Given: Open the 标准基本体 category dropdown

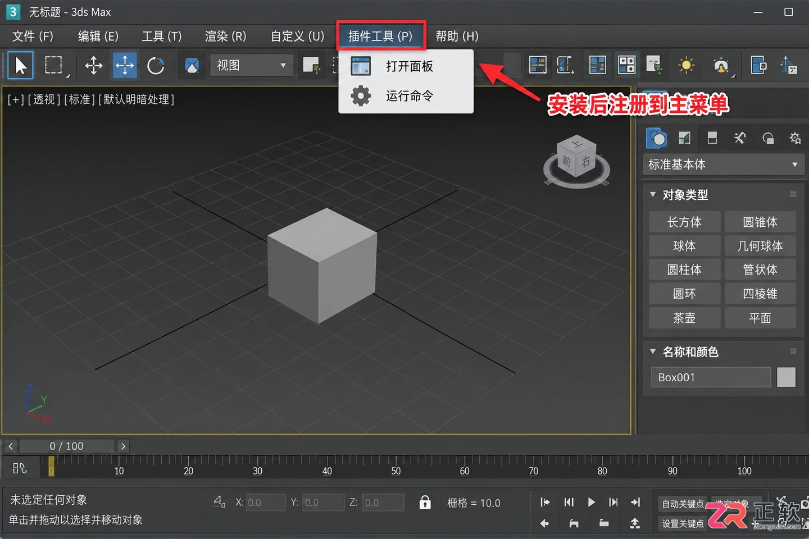Looking at the screenshot, I should coord(724,165).
